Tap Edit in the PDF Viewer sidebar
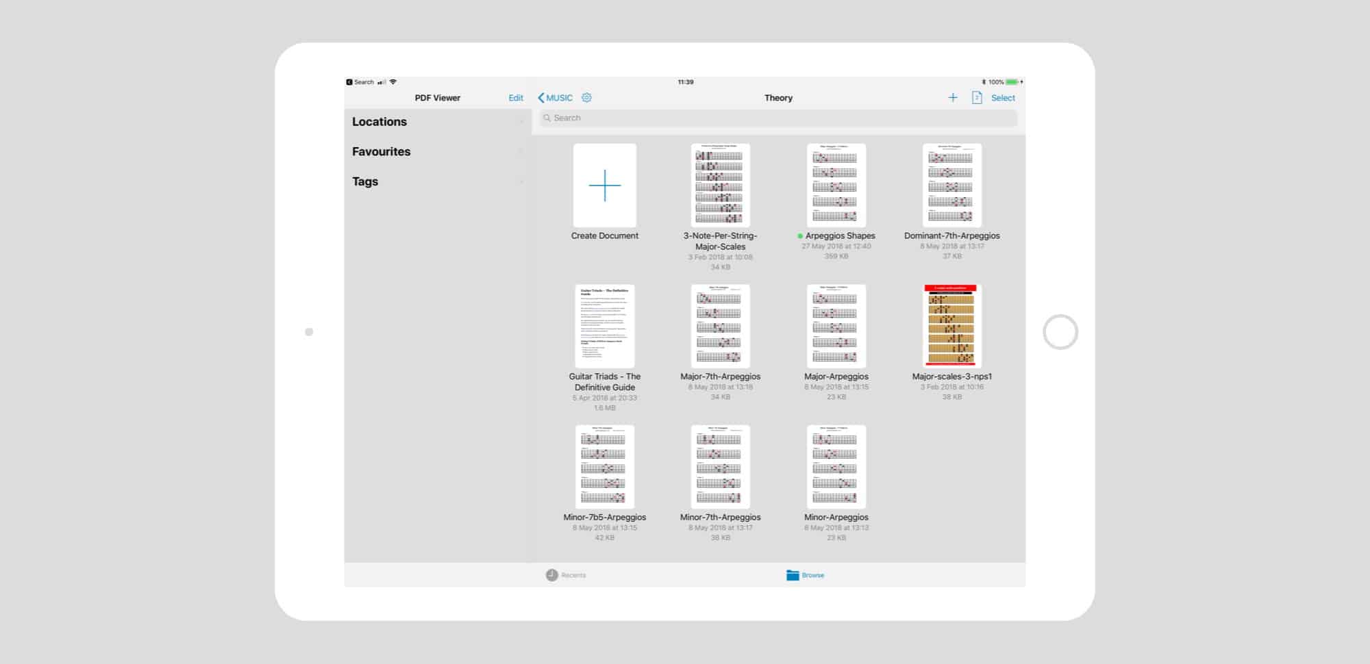Image resolution: width=1370 pixels, height=664 pixels. [515, 98]
